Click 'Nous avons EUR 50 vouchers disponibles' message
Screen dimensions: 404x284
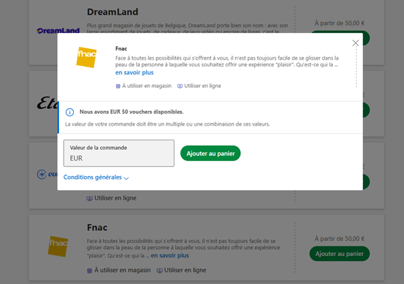click(132, 112)
